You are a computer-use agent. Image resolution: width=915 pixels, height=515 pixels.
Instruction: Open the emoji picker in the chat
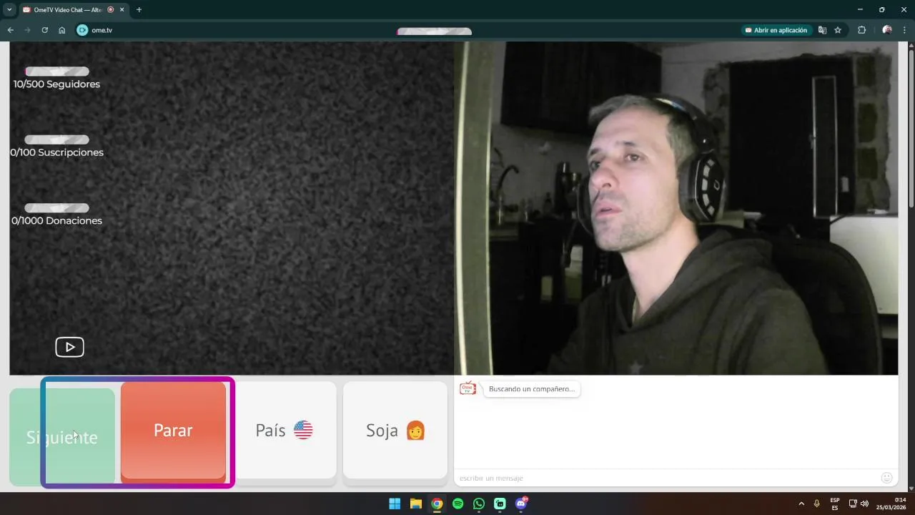[x=886, y=478]
